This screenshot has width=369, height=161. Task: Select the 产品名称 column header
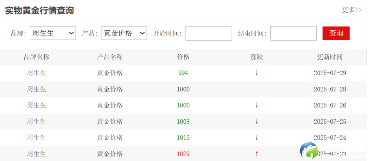(110, 57)
